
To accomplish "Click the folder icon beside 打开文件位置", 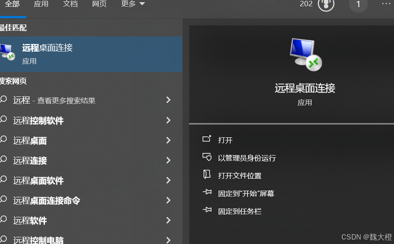I will (207, 174).
